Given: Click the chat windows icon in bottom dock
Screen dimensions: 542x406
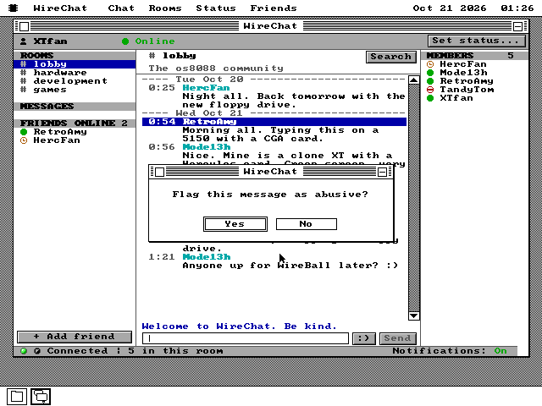Looking at the screenshot, I should [x=41, y=397].
